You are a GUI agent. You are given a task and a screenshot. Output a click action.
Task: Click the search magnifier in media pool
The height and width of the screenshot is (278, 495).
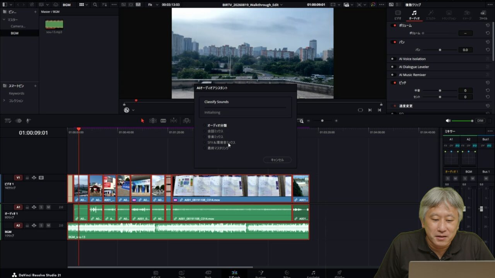pyautogui.click(x=95, y=5)
